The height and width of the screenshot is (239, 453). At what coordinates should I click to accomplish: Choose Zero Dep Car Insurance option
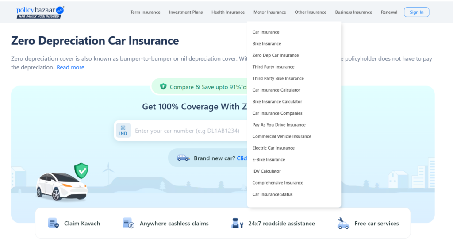(276, 55)
